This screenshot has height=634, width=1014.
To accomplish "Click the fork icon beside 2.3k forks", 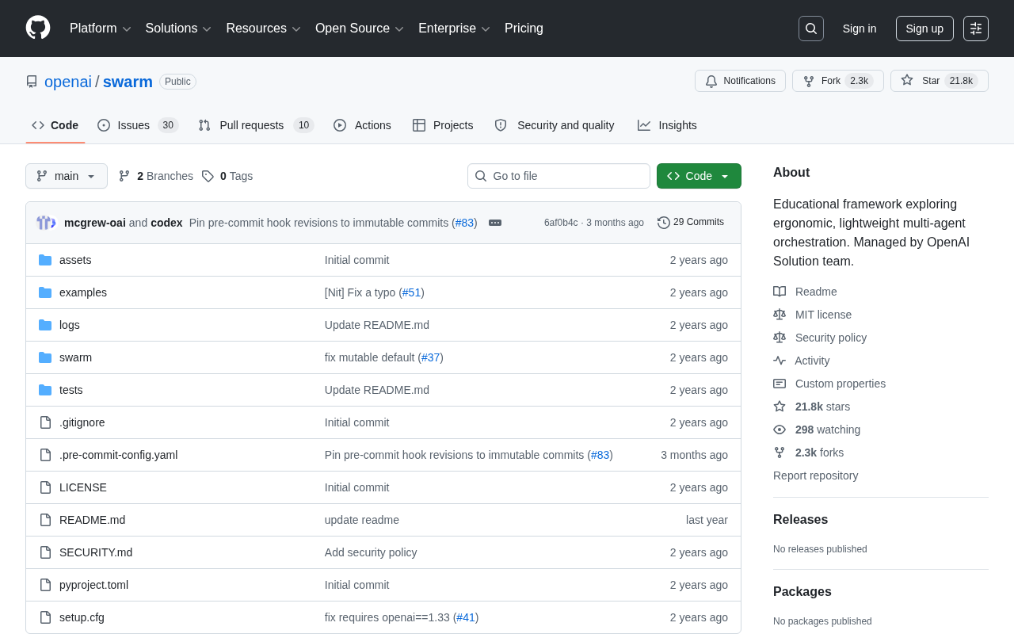I will (780, 453).
